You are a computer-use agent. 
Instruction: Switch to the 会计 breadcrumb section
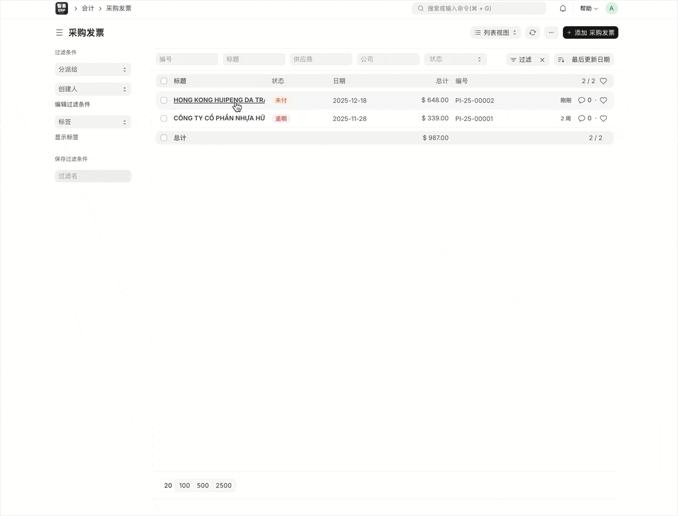tap(88, 8)
